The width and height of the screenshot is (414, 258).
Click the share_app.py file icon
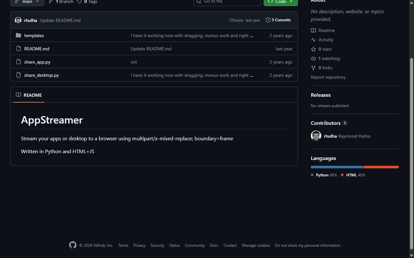pyautogui.click(x=18, y=62)
